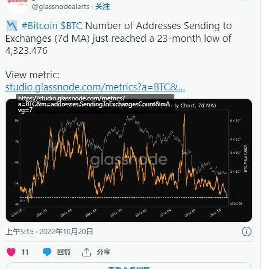
Task: Follow glassnodealerts via 关注 link
Action: 102,7
